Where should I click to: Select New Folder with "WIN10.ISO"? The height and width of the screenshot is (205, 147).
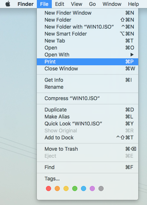click(x=88, y=27)
